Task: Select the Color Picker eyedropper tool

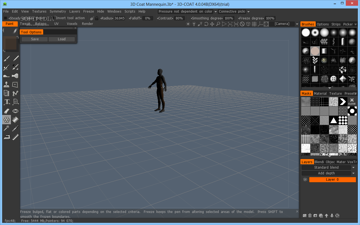Action: [x=16, y=128]
